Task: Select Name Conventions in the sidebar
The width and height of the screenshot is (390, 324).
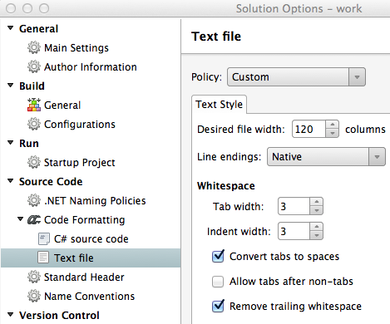Action: coord(89,297)
